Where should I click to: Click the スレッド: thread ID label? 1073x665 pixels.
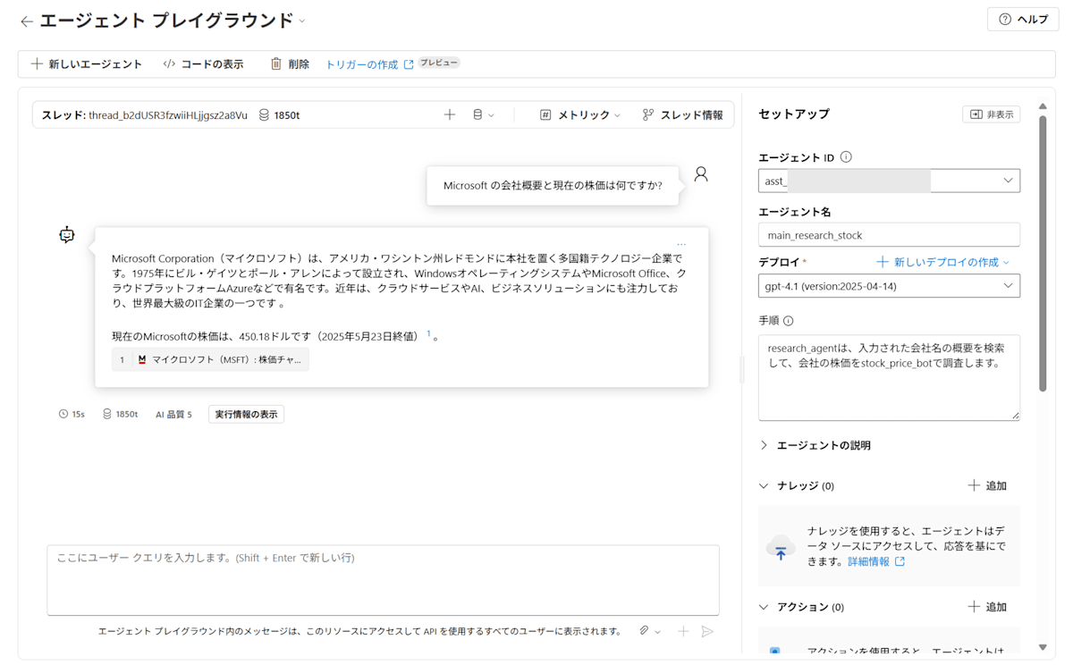click(145, 115)
